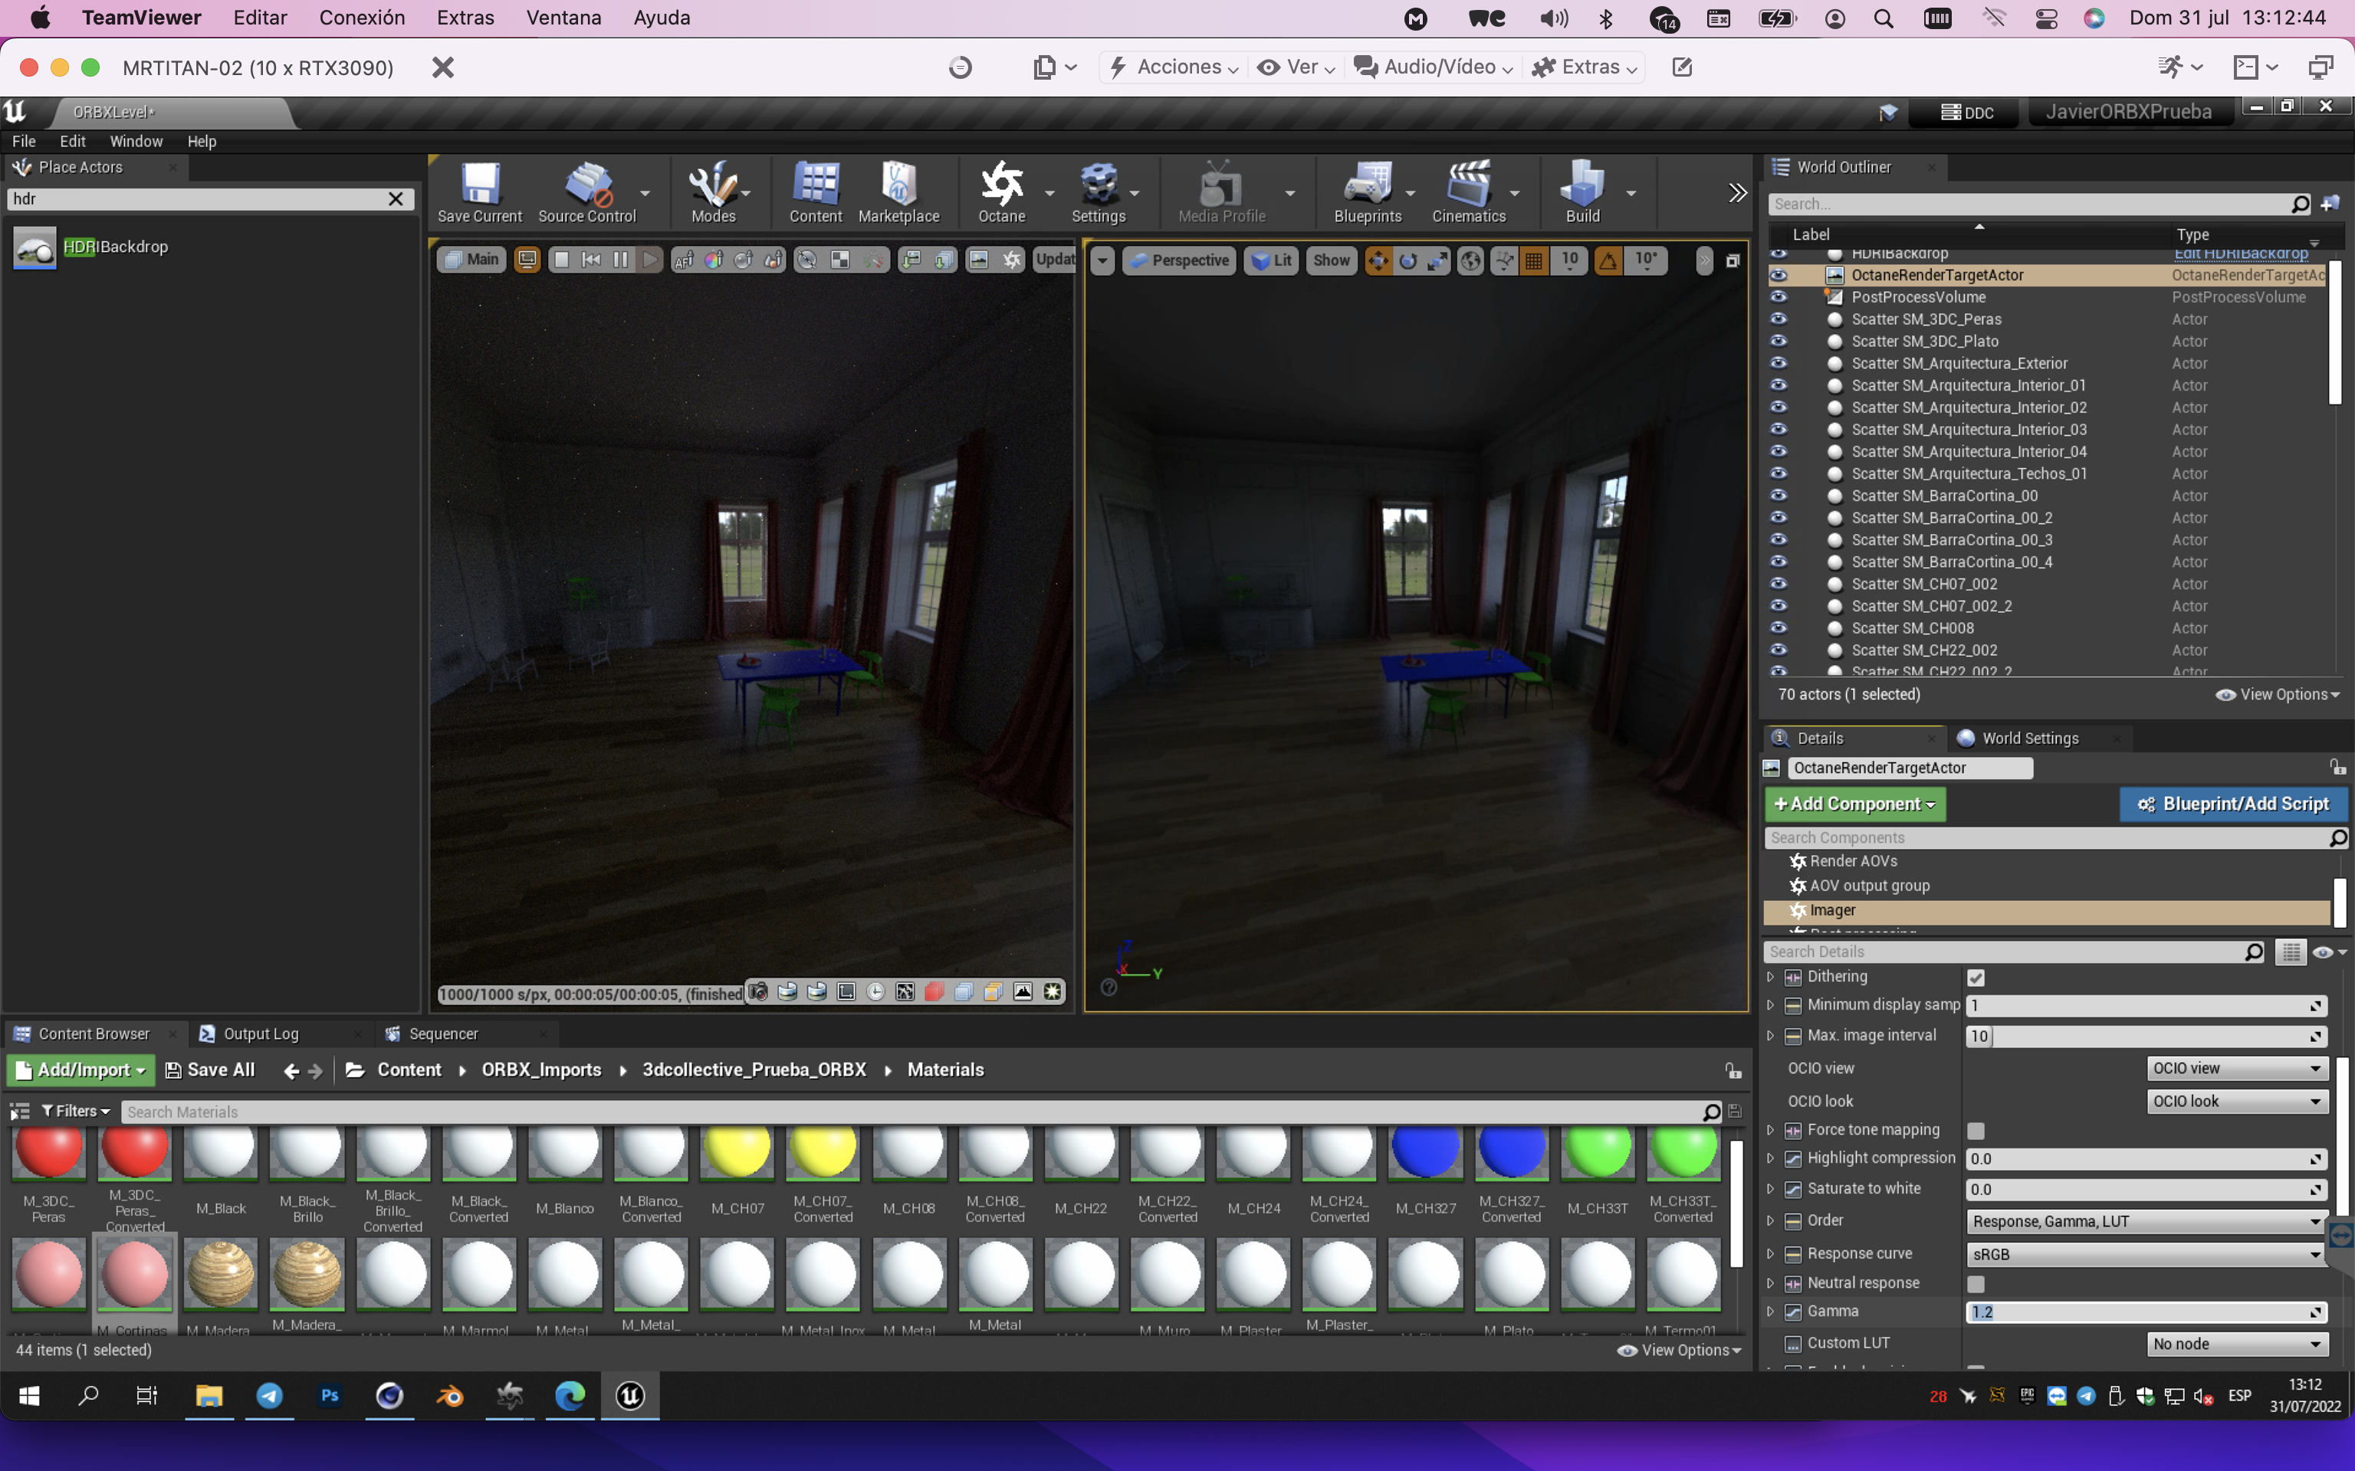Click the Blueprint/Add Script button
2355x1471 pixels.
[2233, 804]
